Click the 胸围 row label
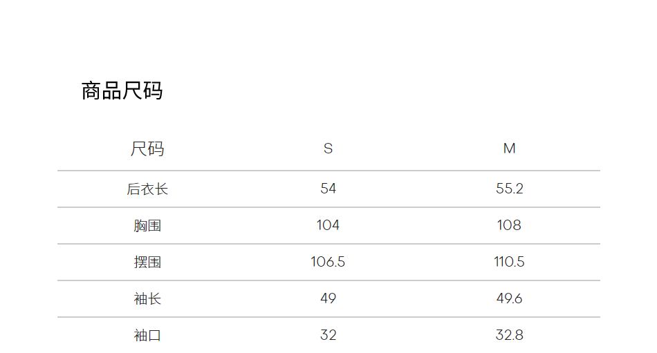Viewport: 657px width, 353px height. (147, 225)
